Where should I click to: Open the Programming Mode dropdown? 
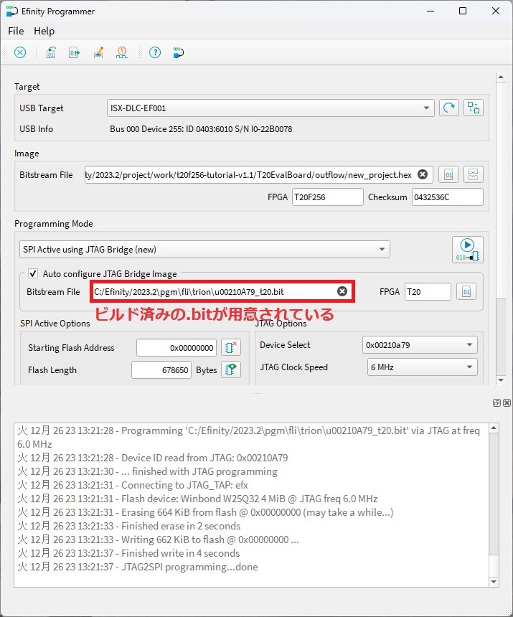204,250
